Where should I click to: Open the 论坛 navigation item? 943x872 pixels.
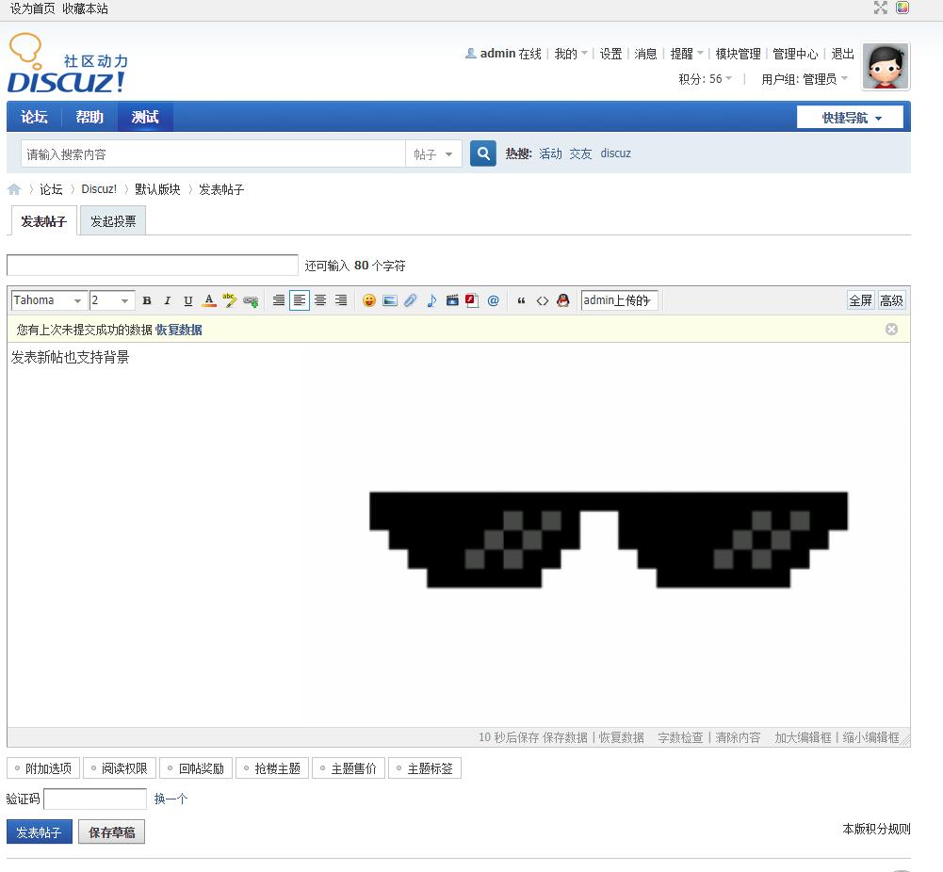point(34,117)
